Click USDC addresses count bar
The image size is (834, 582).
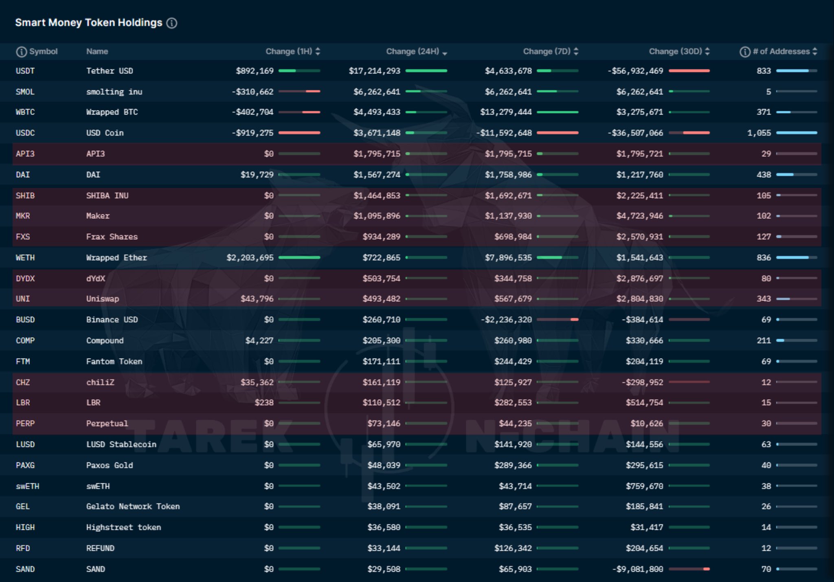click(797, 133)
